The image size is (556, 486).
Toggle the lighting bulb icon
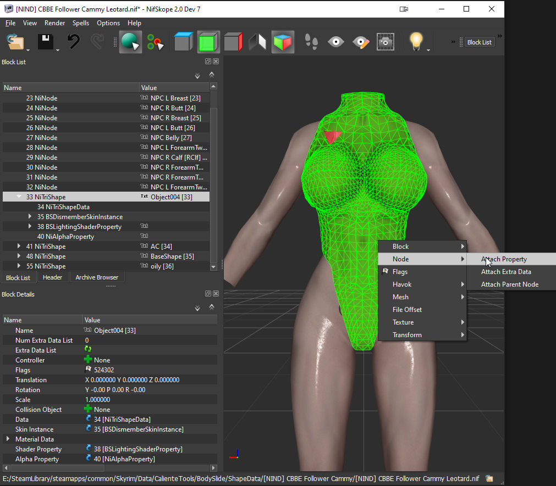click(x=416, y=41)
